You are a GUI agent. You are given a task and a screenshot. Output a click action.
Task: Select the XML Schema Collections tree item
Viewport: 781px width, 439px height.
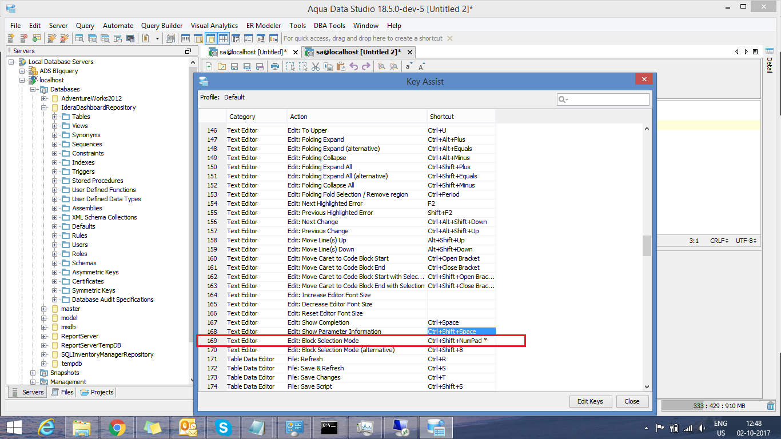pos(104,217)
